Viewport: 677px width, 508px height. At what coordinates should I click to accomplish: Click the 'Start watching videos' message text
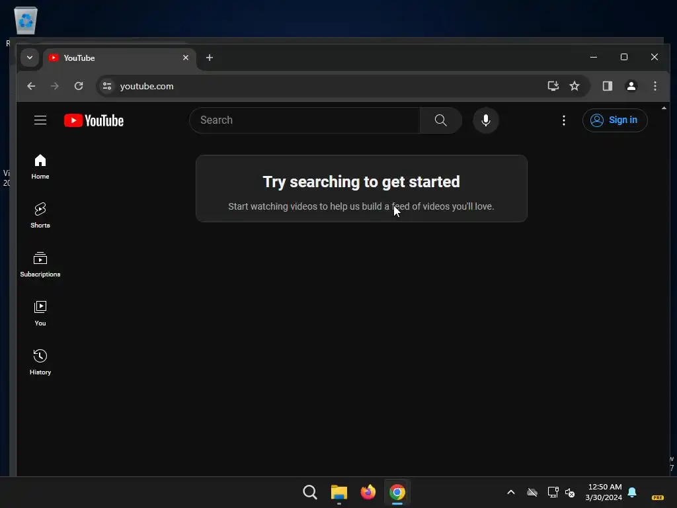click(x=362, y=206)
